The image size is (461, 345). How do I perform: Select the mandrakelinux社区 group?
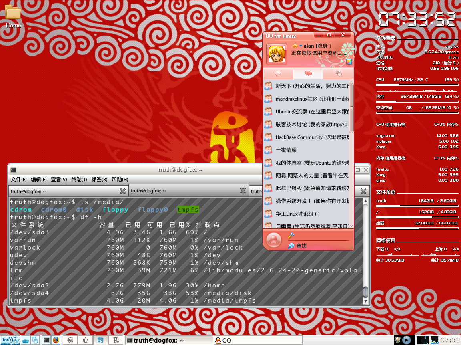click(307, 99)
